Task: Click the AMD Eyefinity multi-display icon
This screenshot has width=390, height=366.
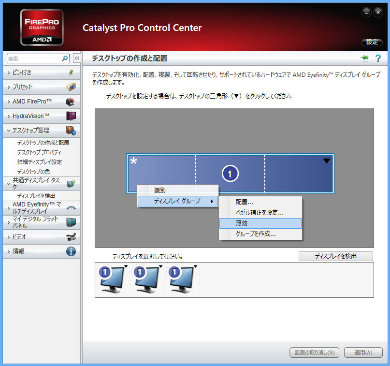Action: (71, 208)
